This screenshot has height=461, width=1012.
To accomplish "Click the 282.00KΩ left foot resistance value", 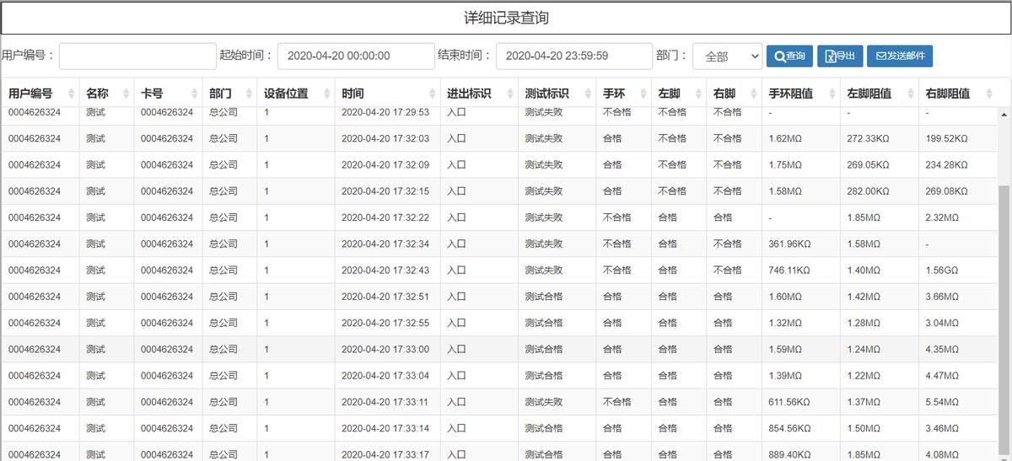I will [x=869, y=191].
